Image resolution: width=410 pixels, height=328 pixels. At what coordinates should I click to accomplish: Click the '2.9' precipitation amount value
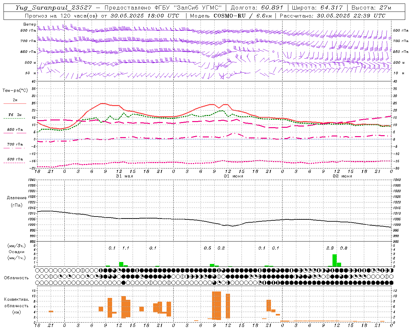pos(330,248)
